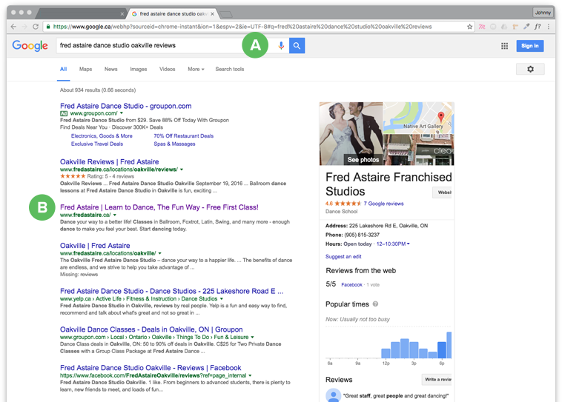Click the Sign in button

point(529,46)
